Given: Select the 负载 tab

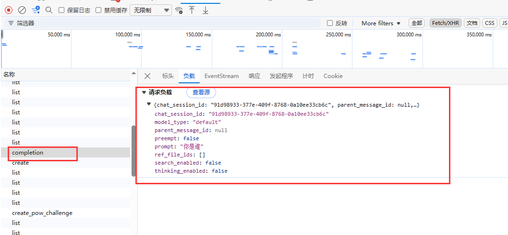Looking at the screenshot, I should (x=189, y=76).
